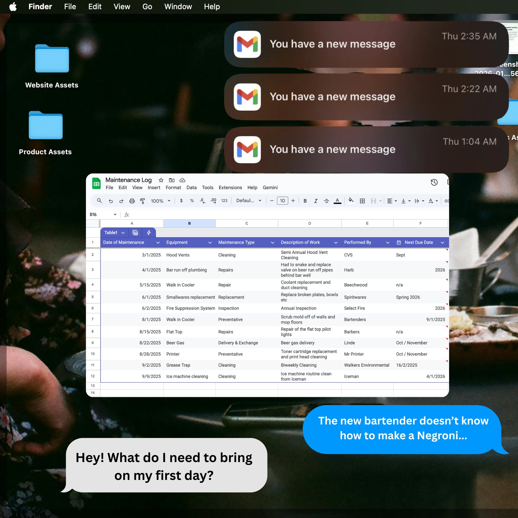The height and width of the screenshot is (518, 518).
Task: Increase font size with plus button
Action: coord(293,200)
